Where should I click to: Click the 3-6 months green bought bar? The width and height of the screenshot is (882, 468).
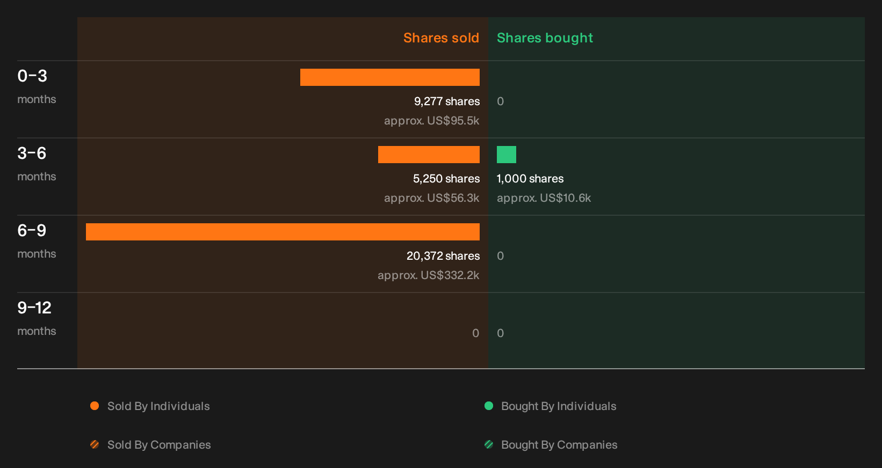click(507, 155)
